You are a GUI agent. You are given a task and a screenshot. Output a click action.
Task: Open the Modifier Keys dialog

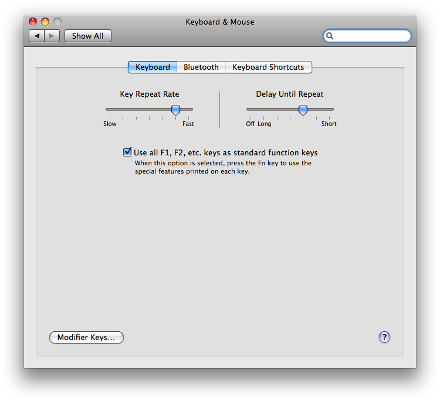click(x=86, y=338)
